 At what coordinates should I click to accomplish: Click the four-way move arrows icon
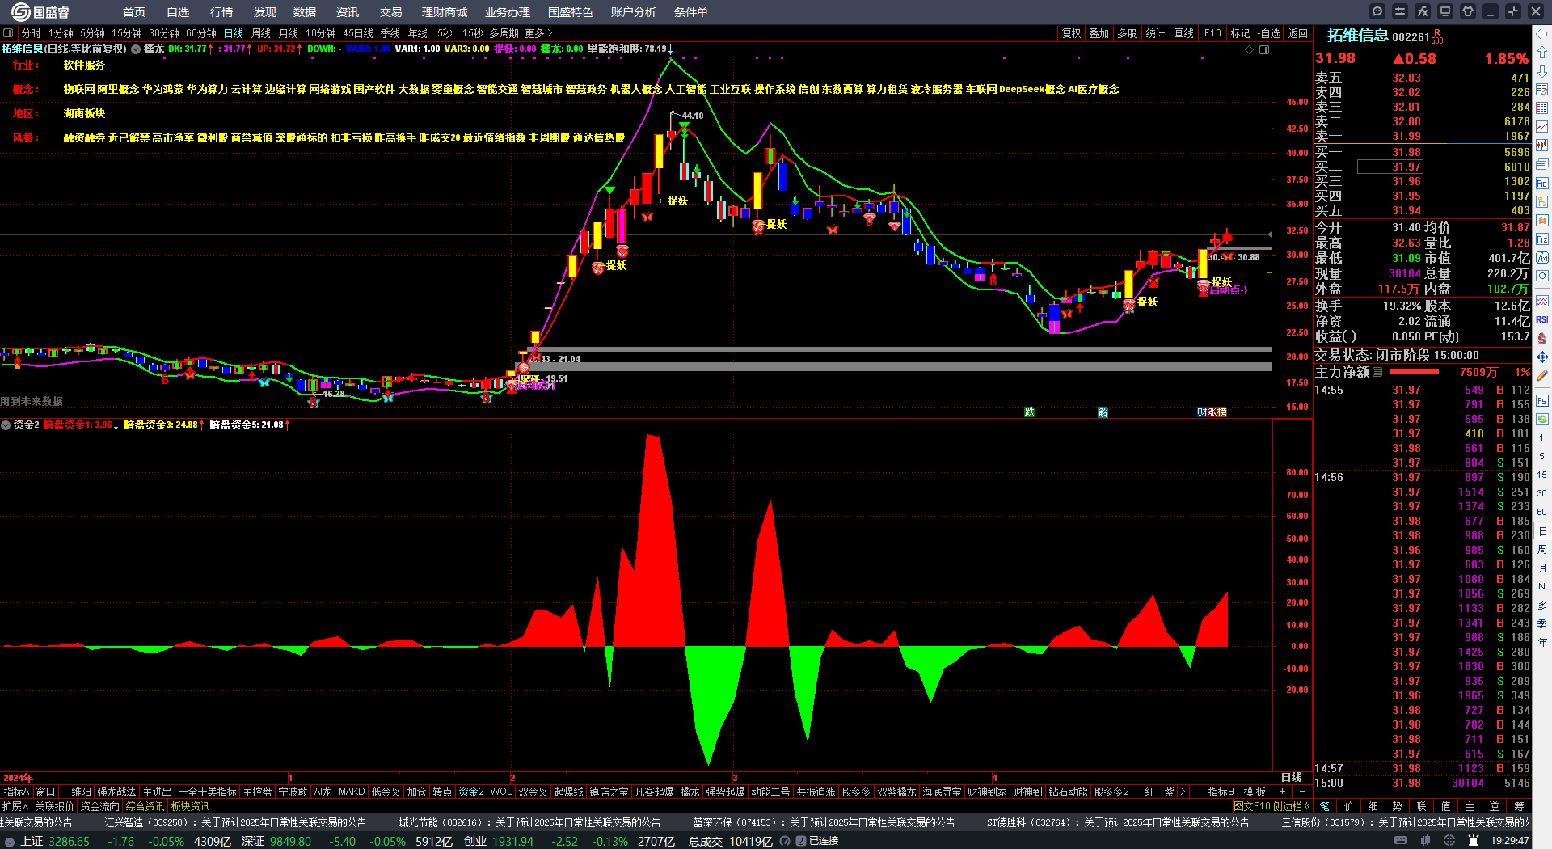click(x=1542, y=357)
